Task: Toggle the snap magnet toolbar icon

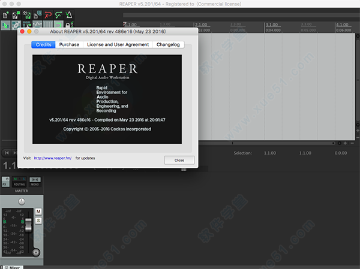Action: pyautogui.click(x=58, y=25)
